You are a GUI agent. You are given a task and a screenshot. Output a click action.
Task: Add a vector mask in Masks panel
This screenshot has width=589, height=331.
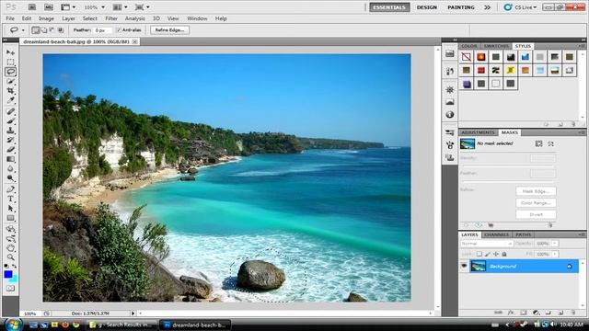550,143
